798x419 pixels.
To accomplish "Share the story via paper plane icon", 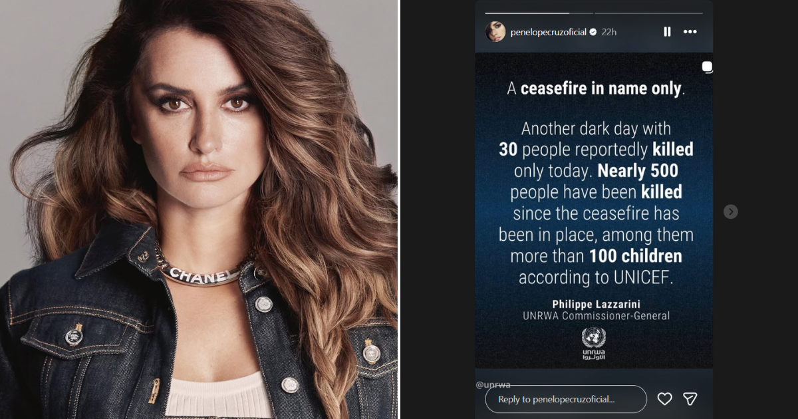I will coord(690,398).
